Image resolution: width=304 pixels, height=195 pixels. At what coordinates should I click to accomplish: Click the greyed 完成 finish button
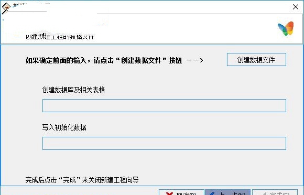coord(275,192)
